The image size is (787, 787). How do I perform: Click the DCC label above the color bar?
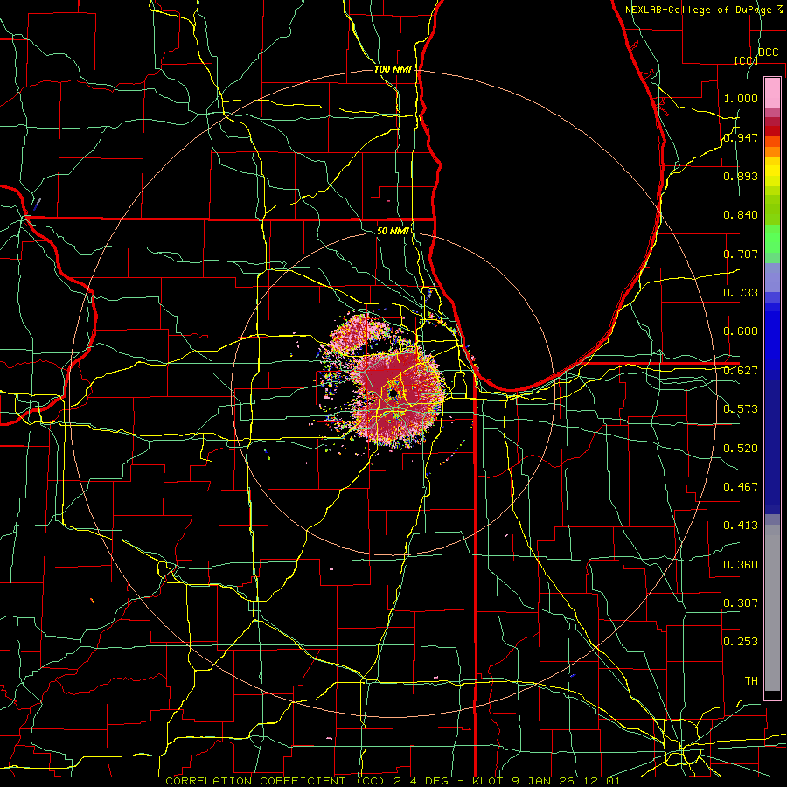click(768, 52)
